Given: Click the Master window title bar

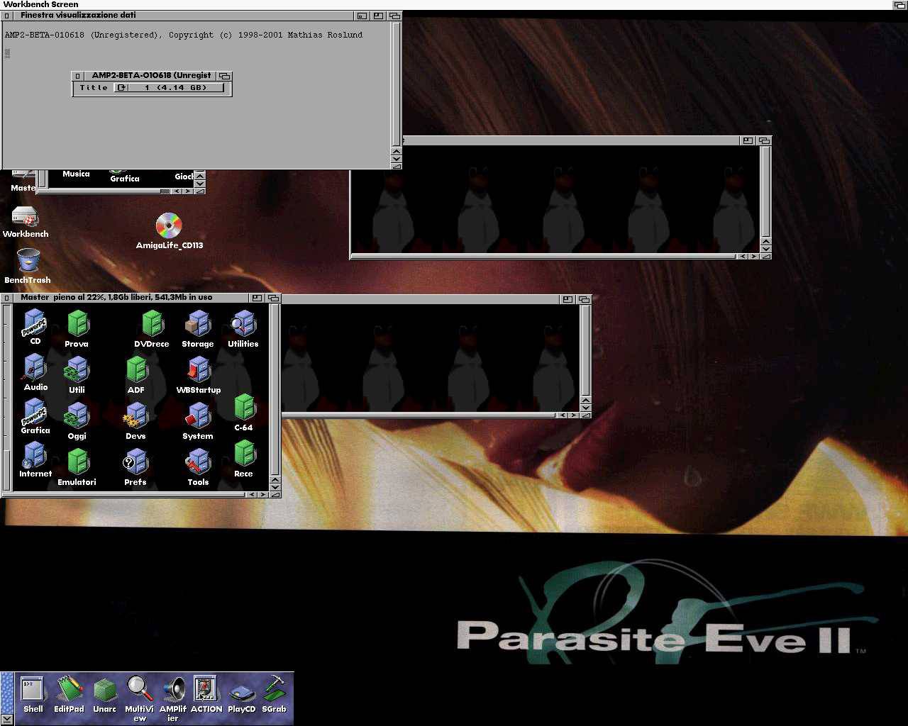Looking at the screenshot, I should [128, 298].
